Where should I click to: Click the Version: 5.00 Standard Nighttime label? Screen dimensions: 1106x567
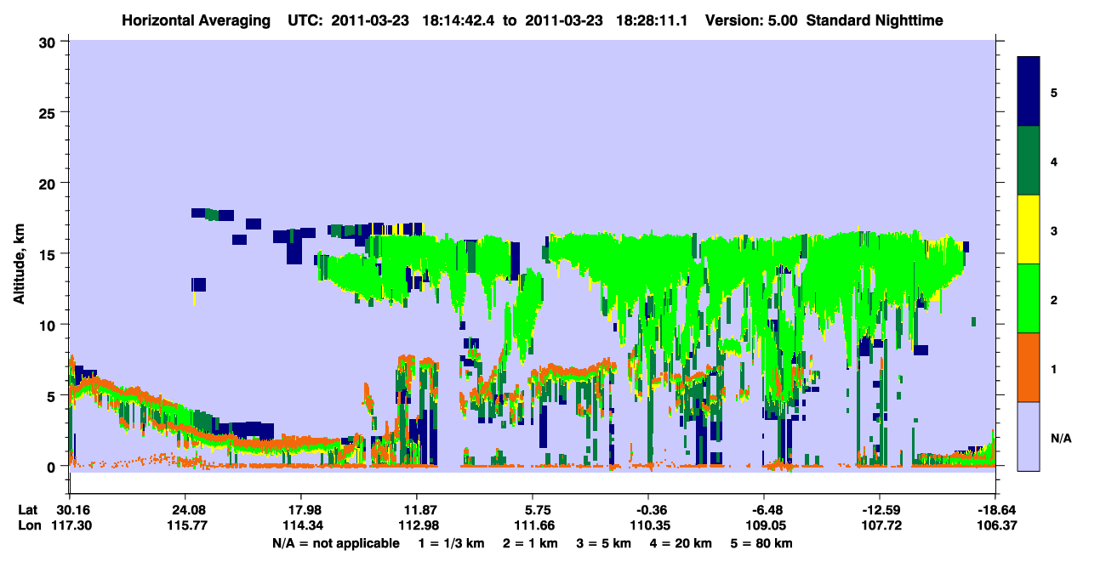click(x=824, y=20)
